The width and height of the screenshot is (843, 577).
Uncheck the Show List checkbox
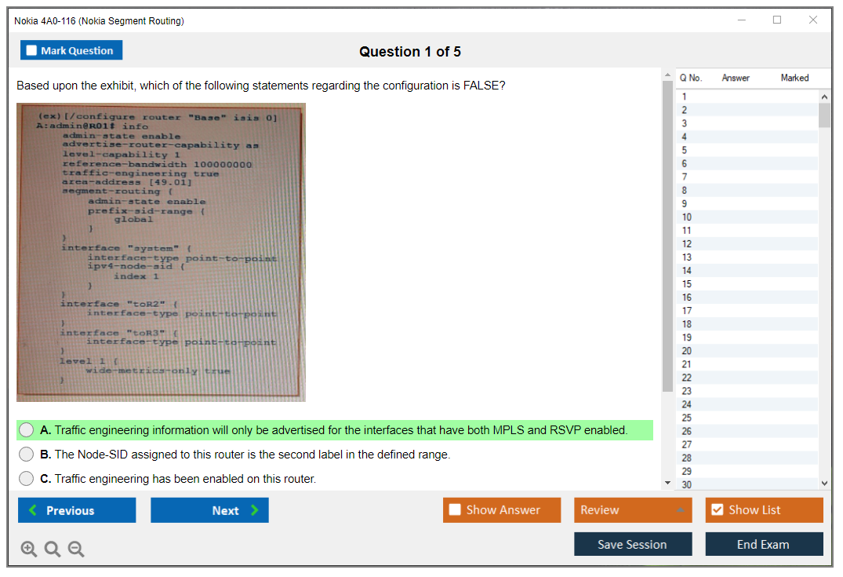point(717,510)
